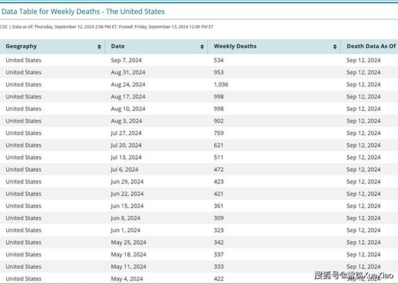Image resolution: width=398 pixels, height=284 pixels.
Task: Select the Data Table for Weekly Deaths title
Action: (x=83, y=11)
